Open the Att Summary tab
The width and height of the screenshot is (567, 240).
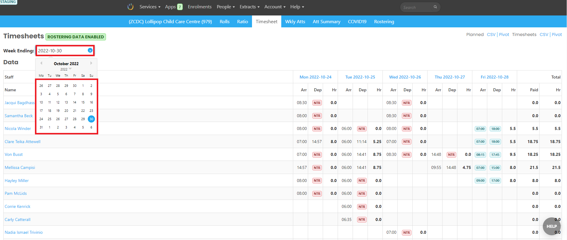click(326, 21)
